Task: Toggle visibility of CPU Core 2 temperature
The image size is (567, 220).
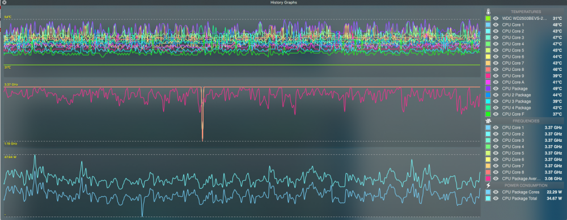Action: tap(496, 31)
